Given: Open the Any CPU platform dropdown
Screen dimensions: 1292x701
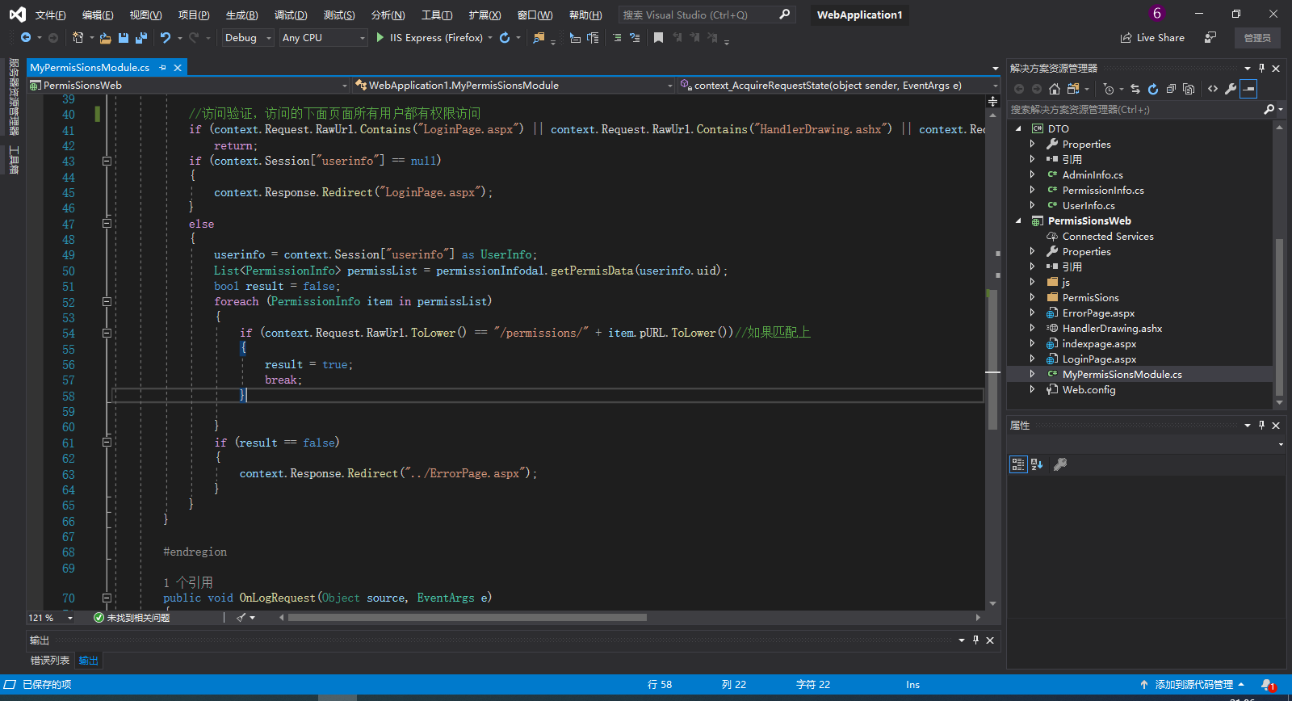Looking at the screenshot, I should coord(323,38).
